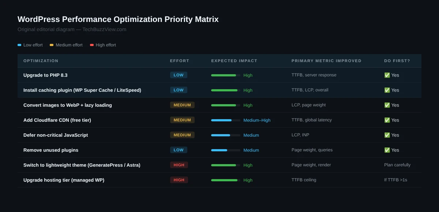Click the 'Medium effort' legend label
Image resolution: width=439 pixels, height=212 pixels.
69,45
